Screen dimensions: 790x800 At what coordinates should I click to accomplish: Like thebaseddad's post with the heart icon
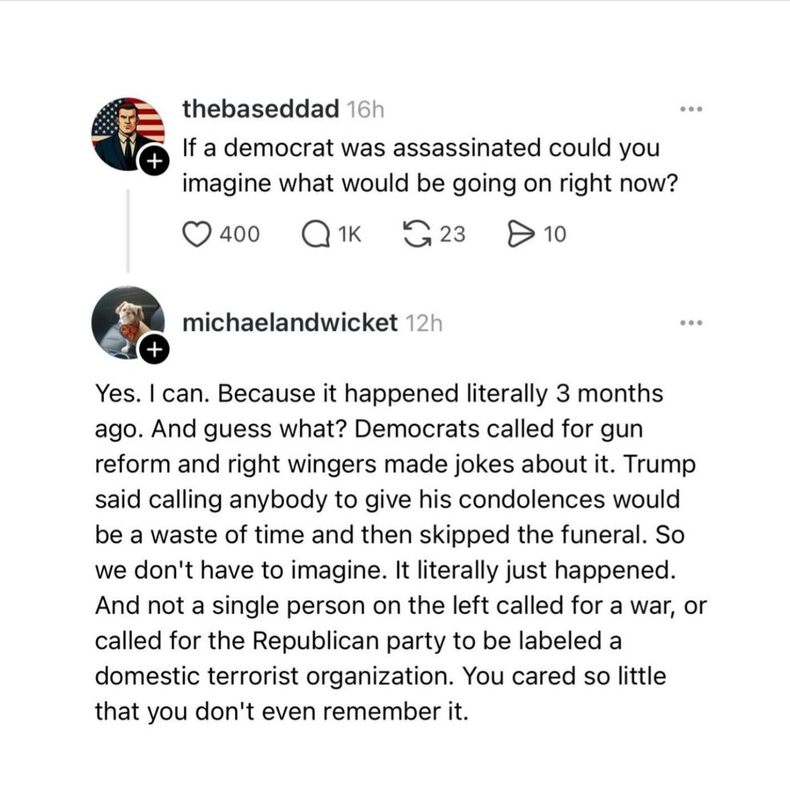tap(197, 234)
